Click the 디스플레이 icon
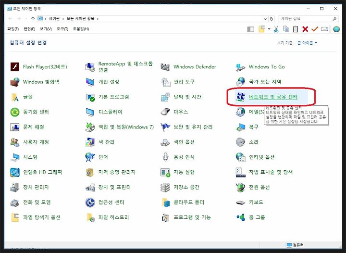This screenshot has height=253, width=346. pos(90,112)
